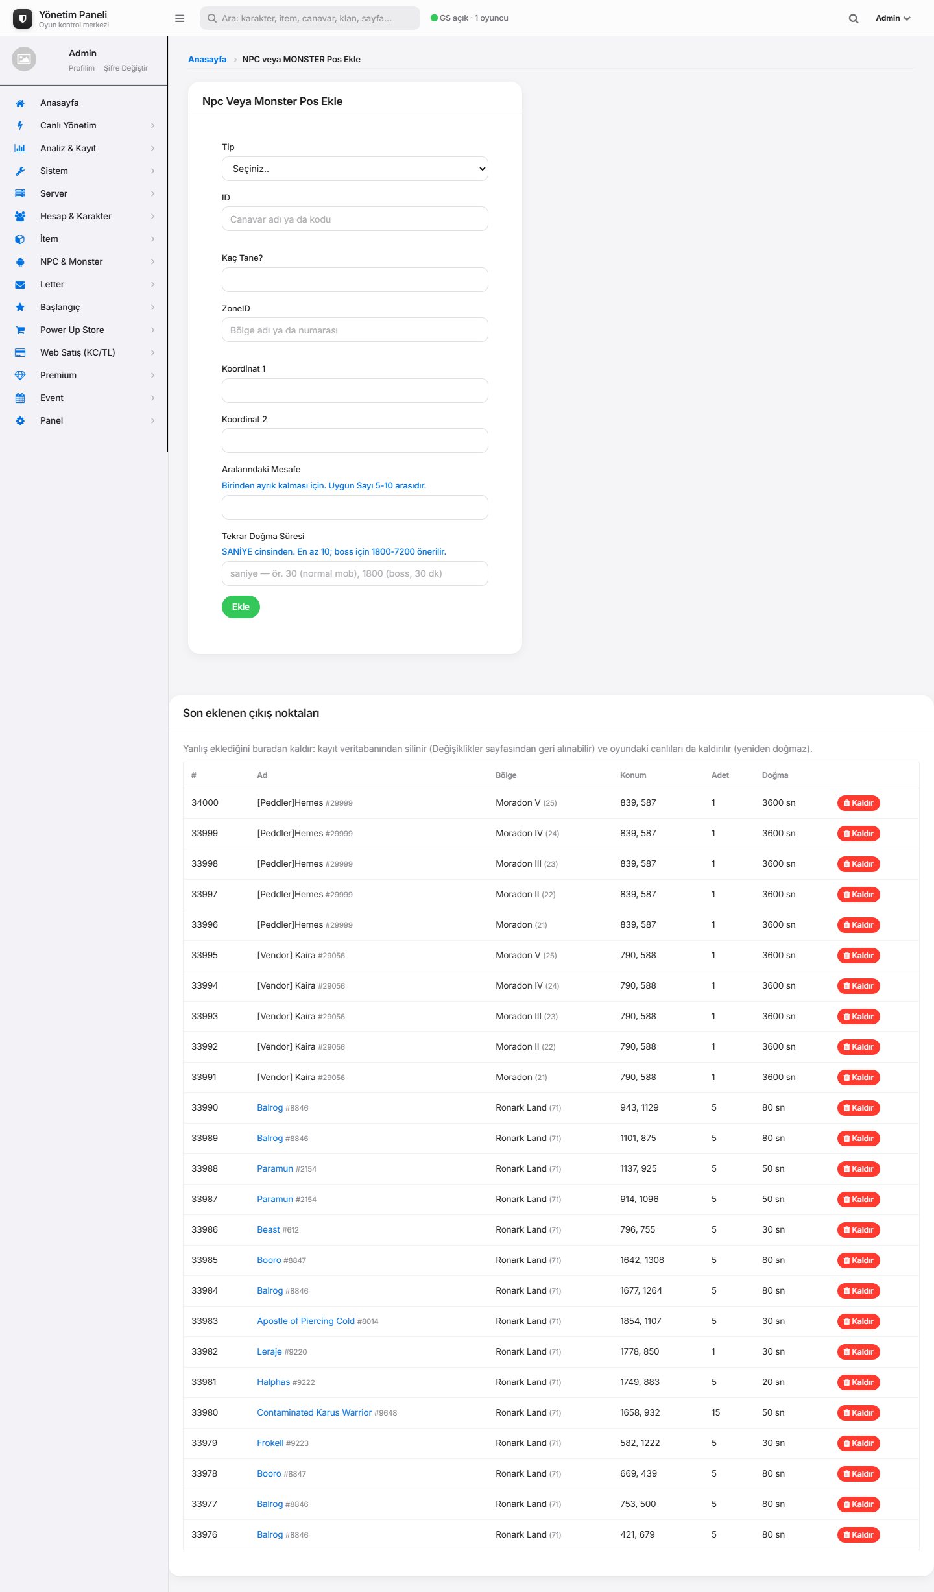Click the Panel gear icon

[20, 421]
